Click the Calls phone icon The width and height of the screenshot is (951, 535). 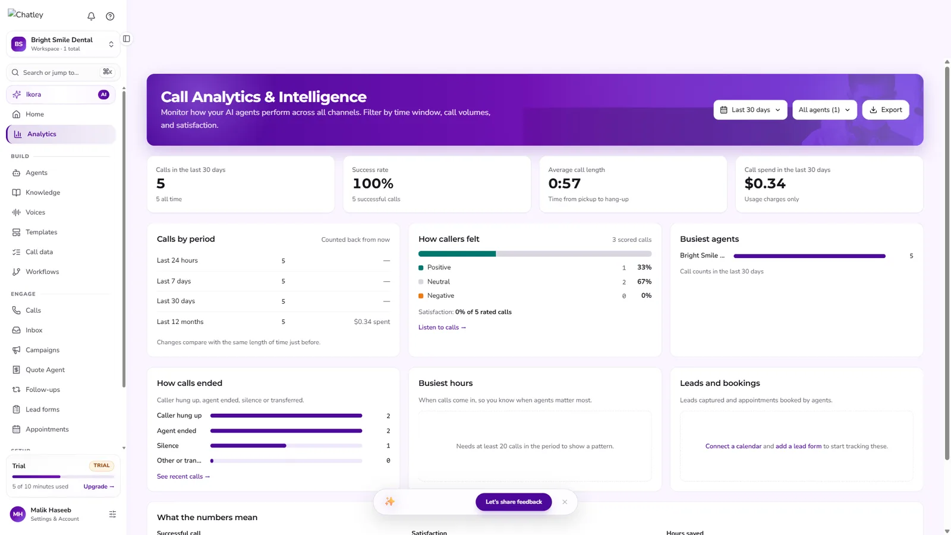pos(17,310)
